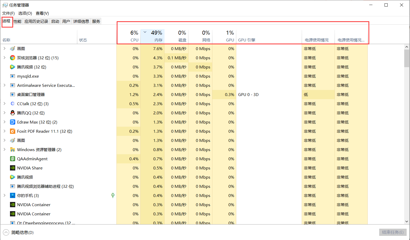Click the green leaf suspended status icon
The width and height of the screenshot is (410, 240).
tap(113, 195)
